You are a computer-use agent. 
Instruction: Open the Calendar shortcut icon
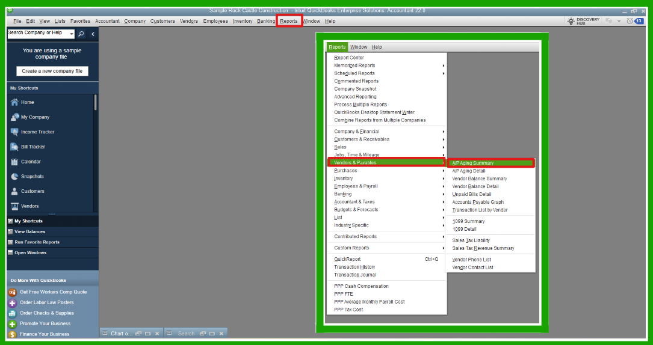click(x=14, y=162)
